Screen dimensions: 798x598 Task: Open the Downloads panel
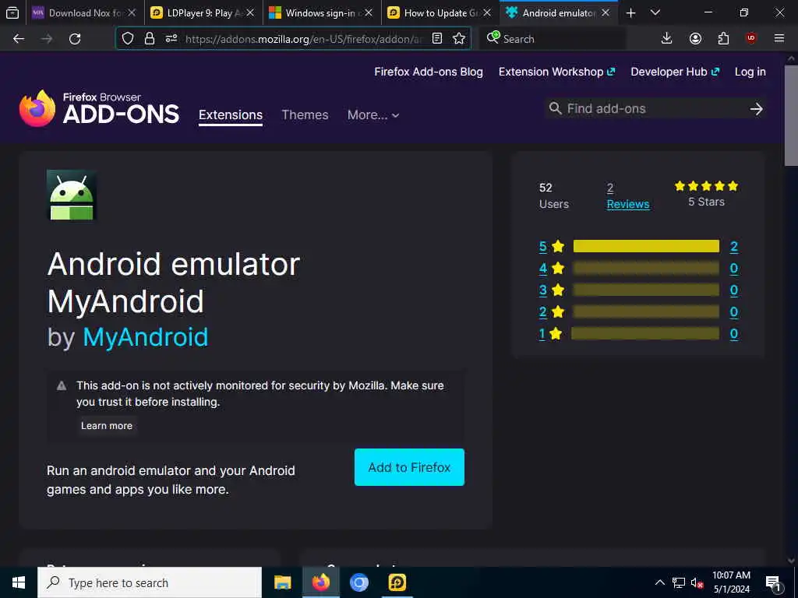click(x=666, y=38)
